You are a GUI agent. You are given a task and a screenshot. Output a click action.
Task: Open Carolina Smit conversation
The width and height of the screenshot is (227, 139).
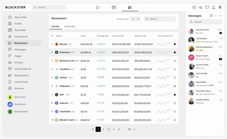click(205, 31)
